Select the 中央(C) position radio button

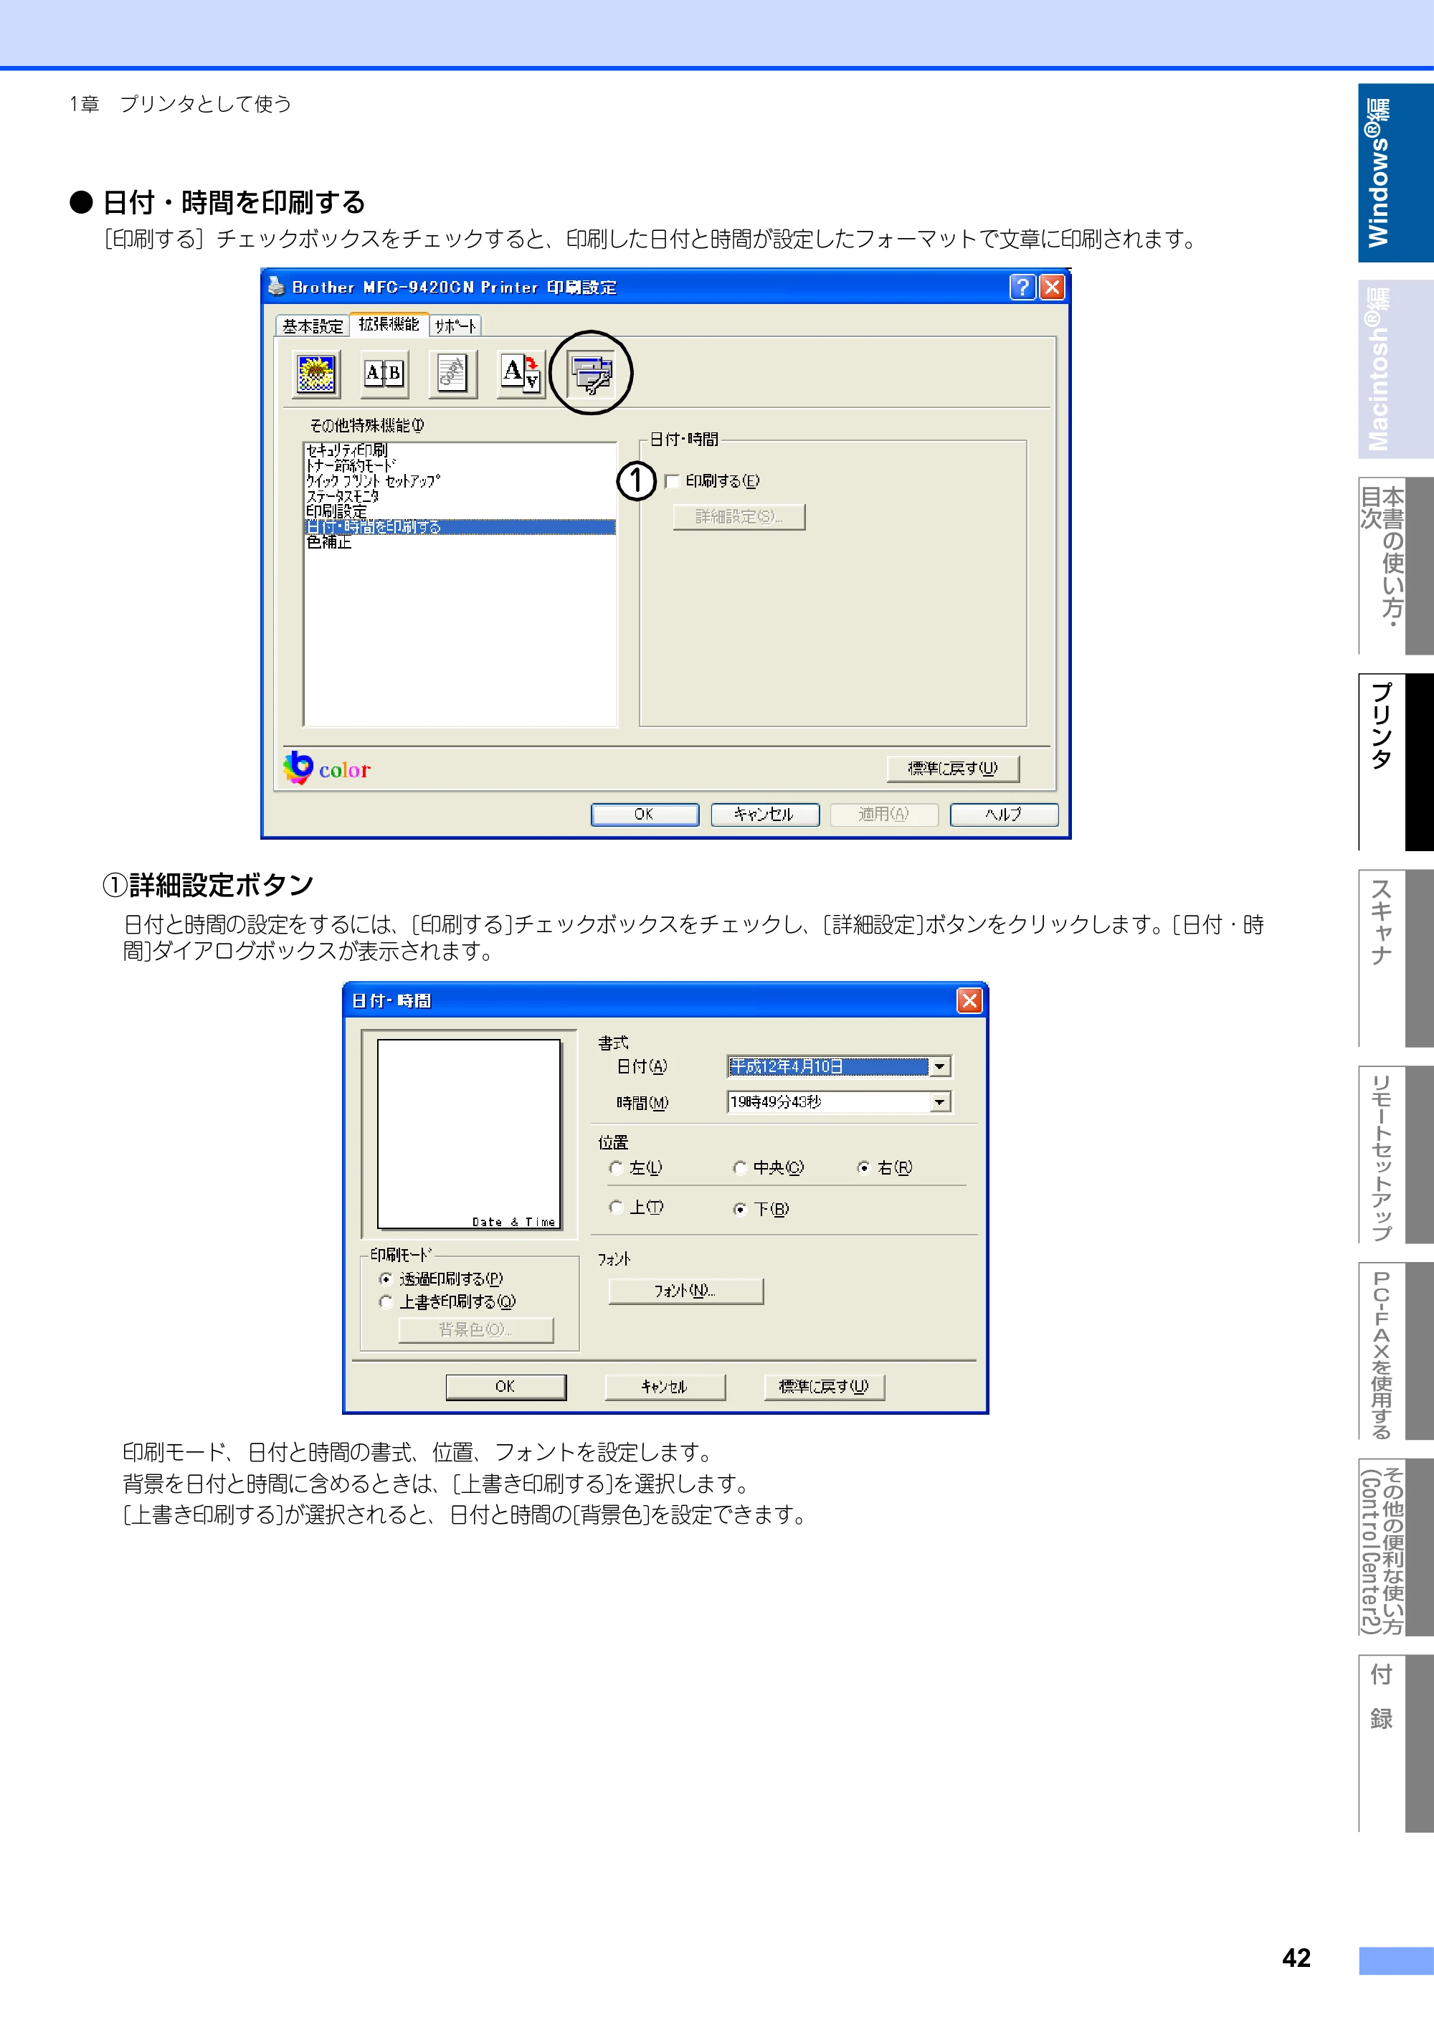740,1168
